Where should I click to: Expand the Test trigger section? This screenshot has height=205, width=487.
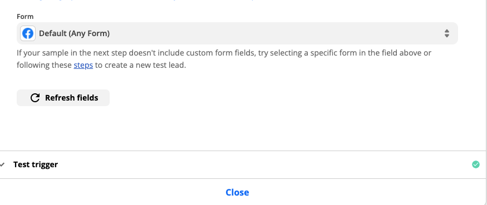(242, 164)
